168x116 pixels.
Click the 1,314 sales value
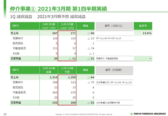tap(53, 77)
